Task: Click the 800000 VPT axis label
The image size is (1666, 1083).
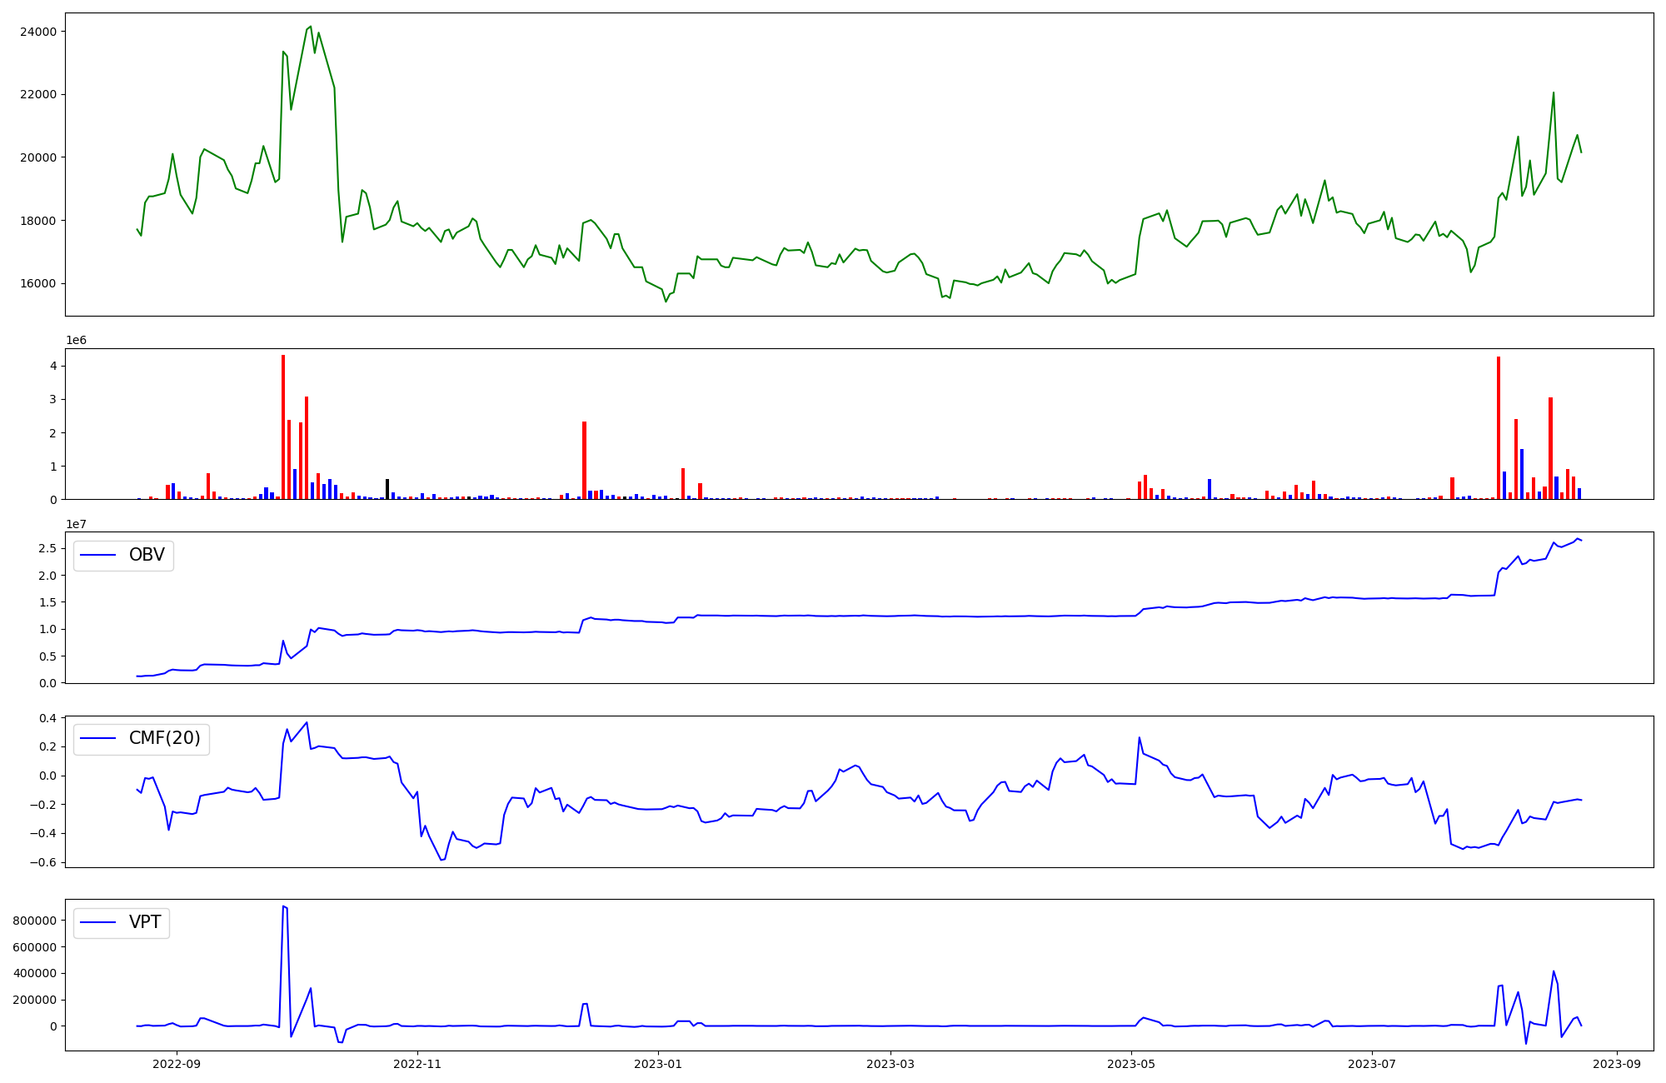Action: (35, 921)
